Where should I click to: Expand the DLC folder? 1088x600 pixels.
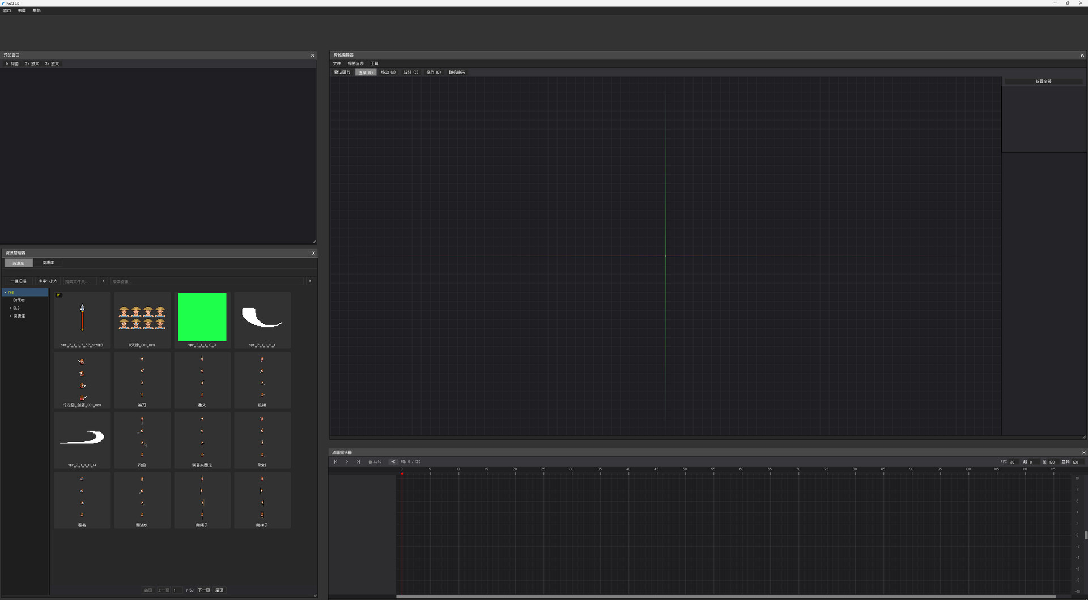(x=11, y=308)
